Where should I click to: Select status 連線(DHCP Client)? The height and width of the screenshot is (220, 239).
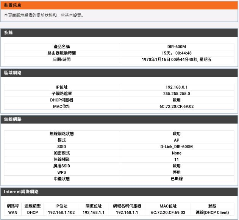tap(212, 212)
